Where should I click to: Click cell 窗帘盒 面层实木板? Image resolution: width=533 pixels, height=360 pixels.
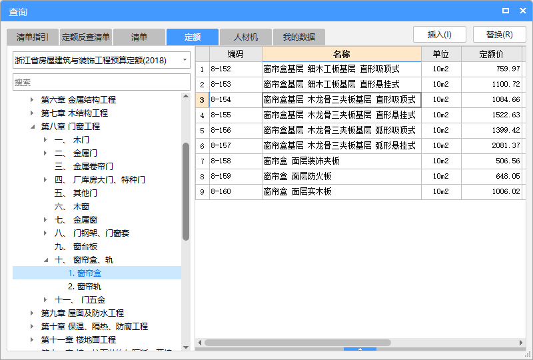click(342, 191)
